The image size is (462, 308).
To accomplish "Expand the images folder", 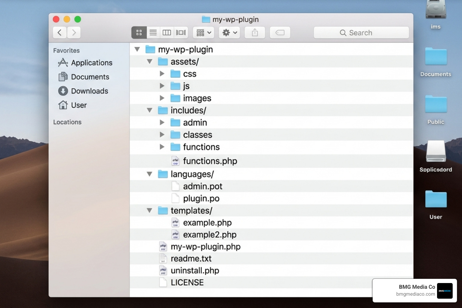I will (x=162, y=98).
